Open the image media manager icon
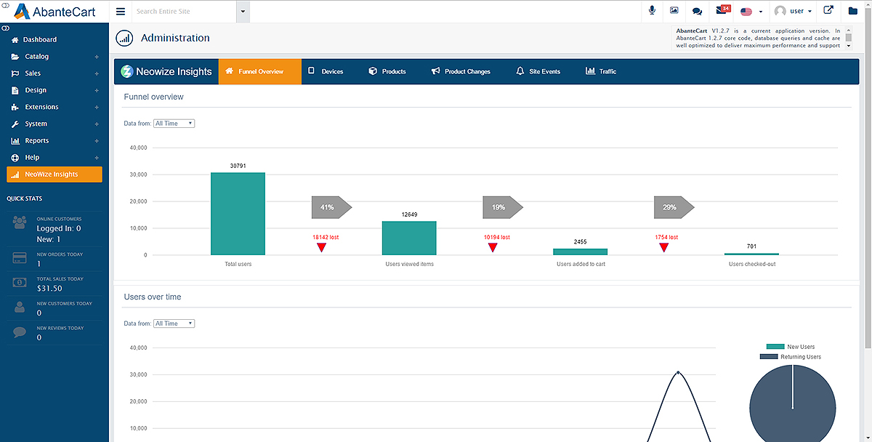This screenshot has height=442, width=872. coord(674,11)
